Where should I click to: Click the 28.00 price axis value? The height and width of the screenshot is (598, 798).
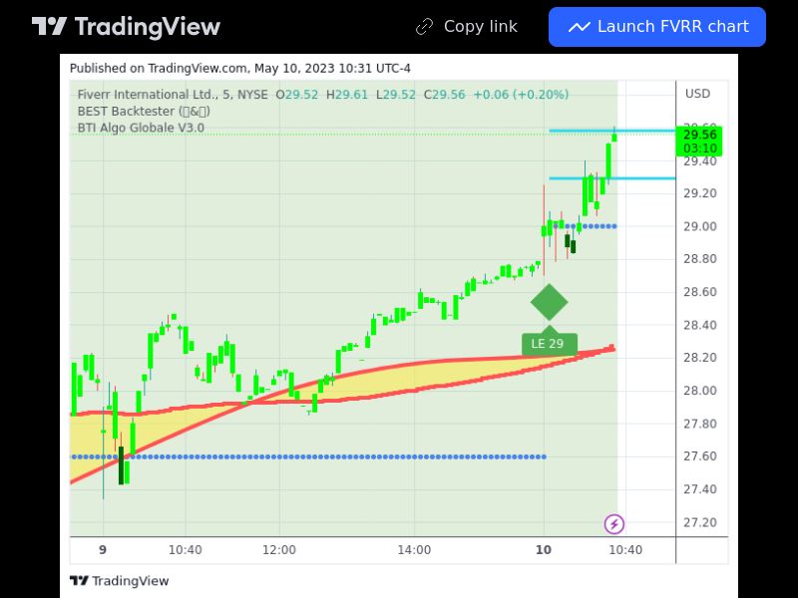click(700, 391)
